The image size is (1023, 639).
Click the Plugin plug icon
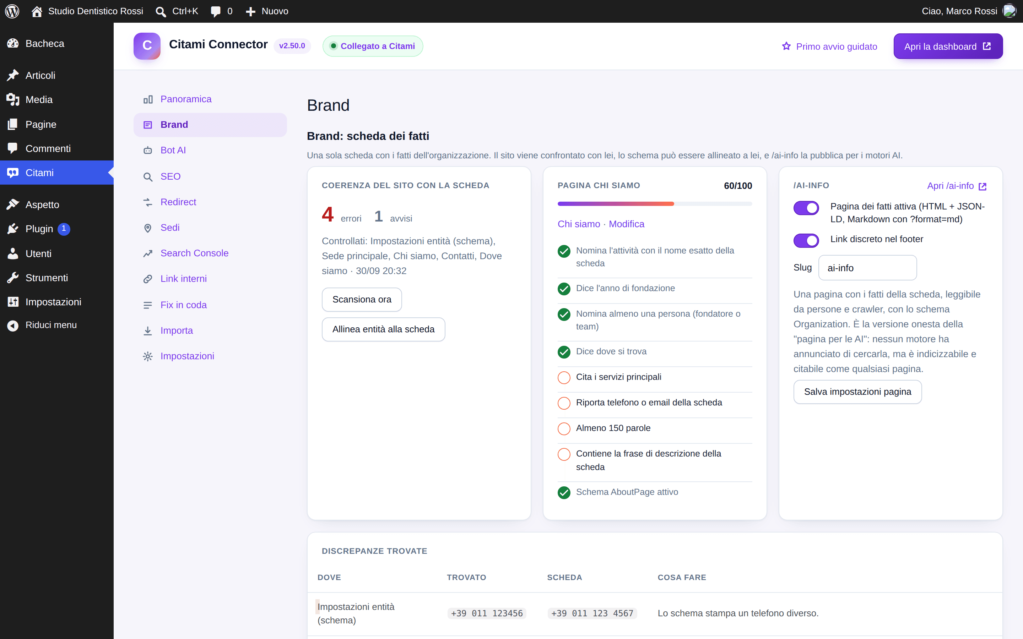tap(13, 229)
